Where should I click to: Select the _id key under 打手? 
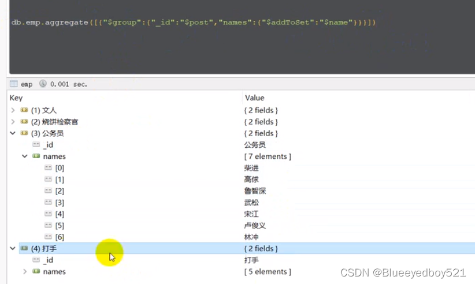point(48,260)
